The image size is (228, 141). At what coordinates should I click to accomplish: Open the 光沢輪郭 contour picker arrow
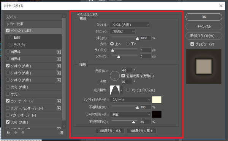[x=121, y=90]
